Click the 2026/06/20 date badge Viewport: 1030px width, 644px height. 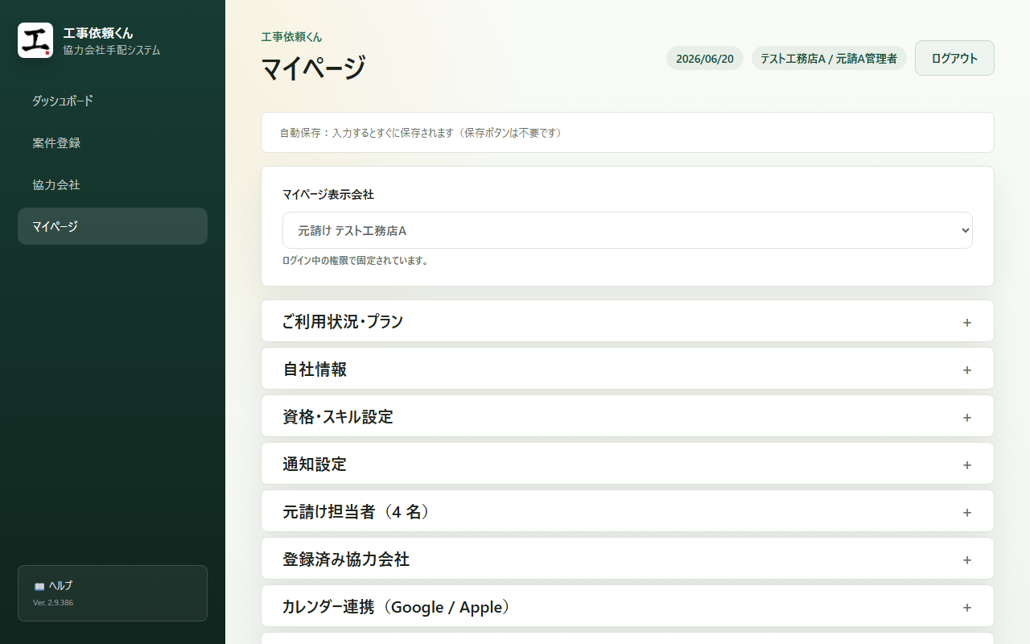705,58
